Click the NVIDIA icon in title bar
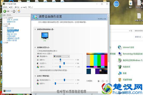The width and height of the screenshot is (143, 95). point(4,4)
